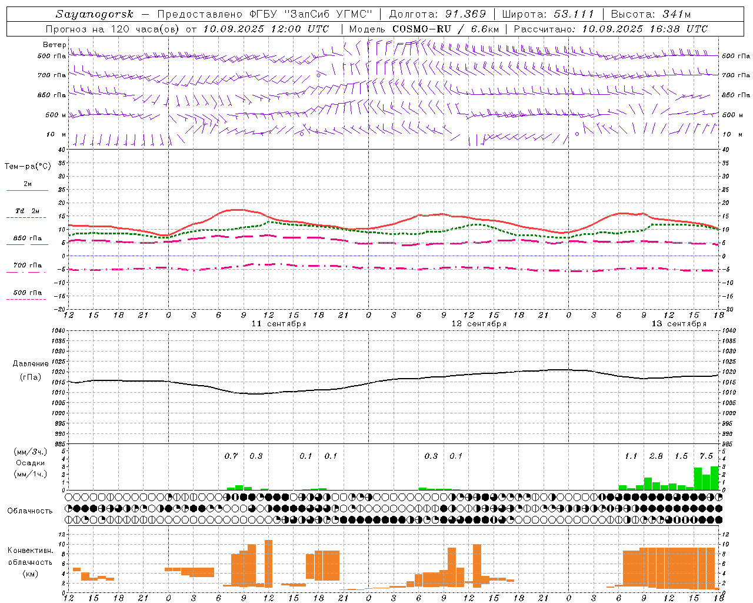
Task: Click the Рассчитано: 10.09.2025 16:38 UTC timestamp
Action: [x=611, y=29]
